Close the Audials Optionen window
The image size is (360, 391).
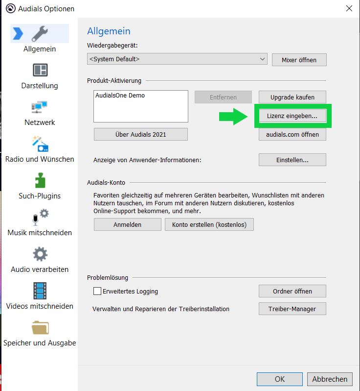pyautogui.click(x=349, y=8)
